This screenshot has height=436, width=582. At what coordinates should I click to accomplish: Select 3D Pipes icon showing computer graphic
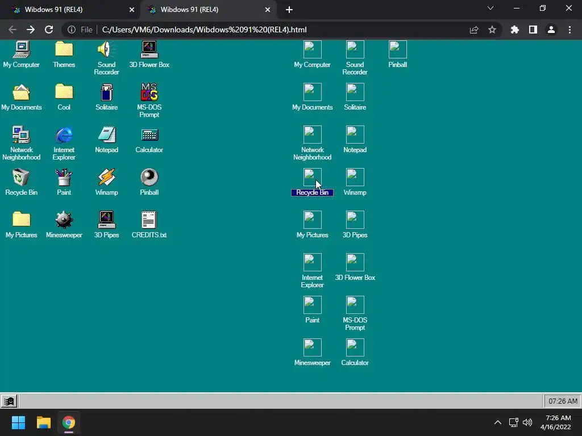point(106,220)
